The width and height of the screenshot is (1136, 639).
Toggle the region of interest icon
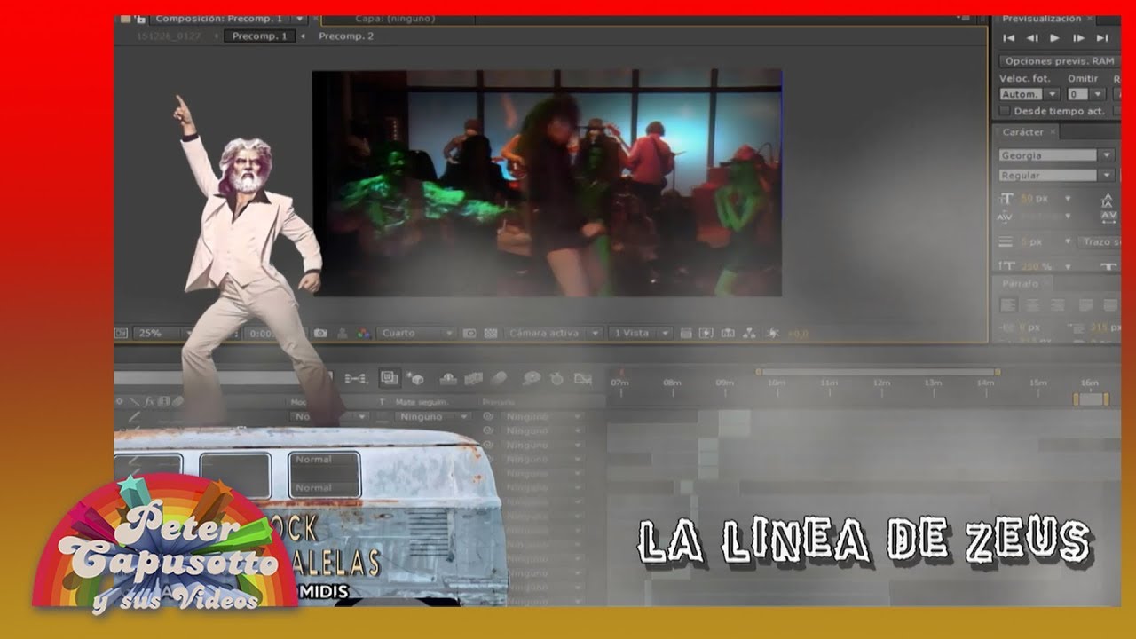[470, 334]
